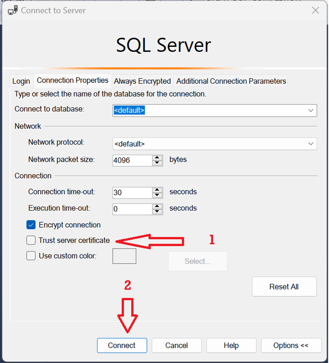The image size is (329, 363).
Task: Increase the Network packet size value
Action: pos(157,158)
